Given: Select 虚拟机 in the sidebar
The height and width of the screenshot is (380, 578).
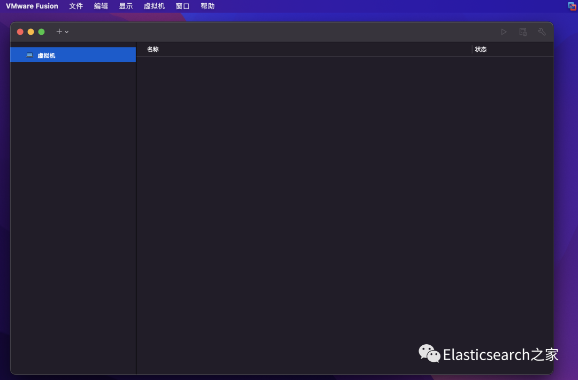Looking at the screenshot, I should click(x=73, y=55).
